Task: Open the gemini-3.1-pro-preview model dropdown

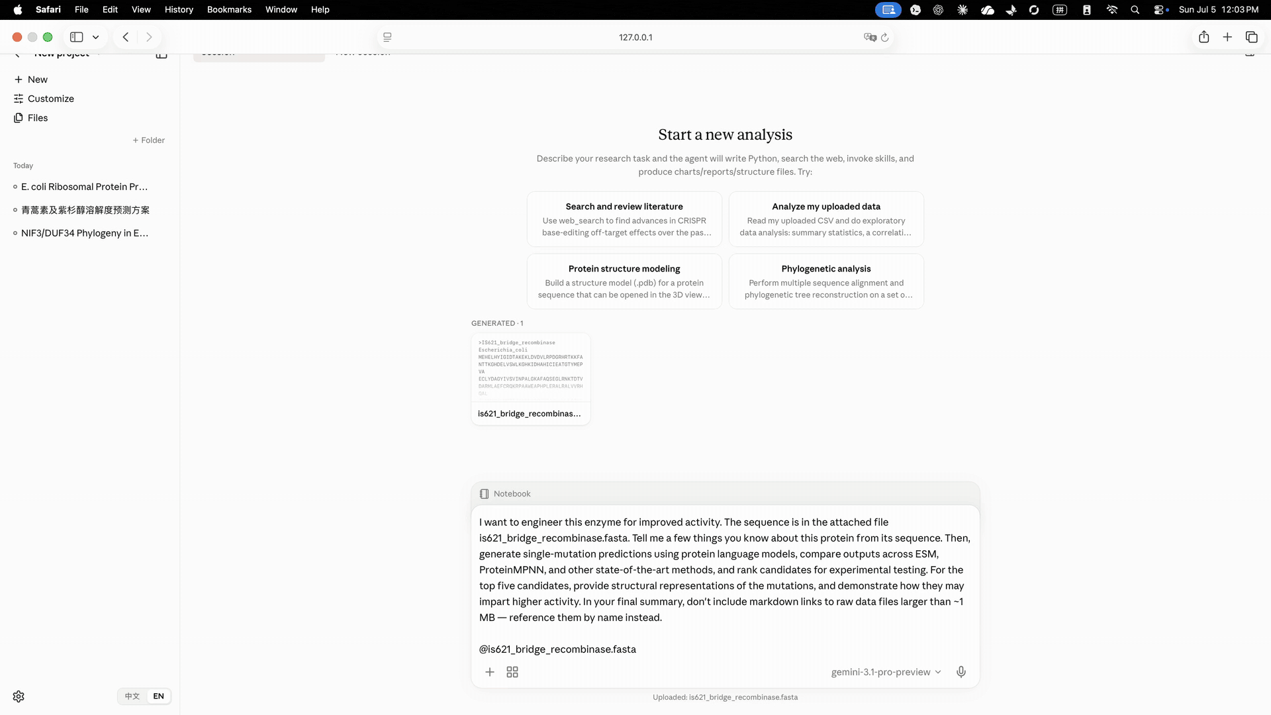Action: [x=886, y=672]
